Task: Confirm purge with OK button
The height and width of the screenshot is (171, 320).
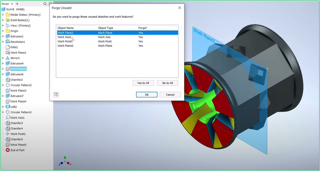Action: 147,94
